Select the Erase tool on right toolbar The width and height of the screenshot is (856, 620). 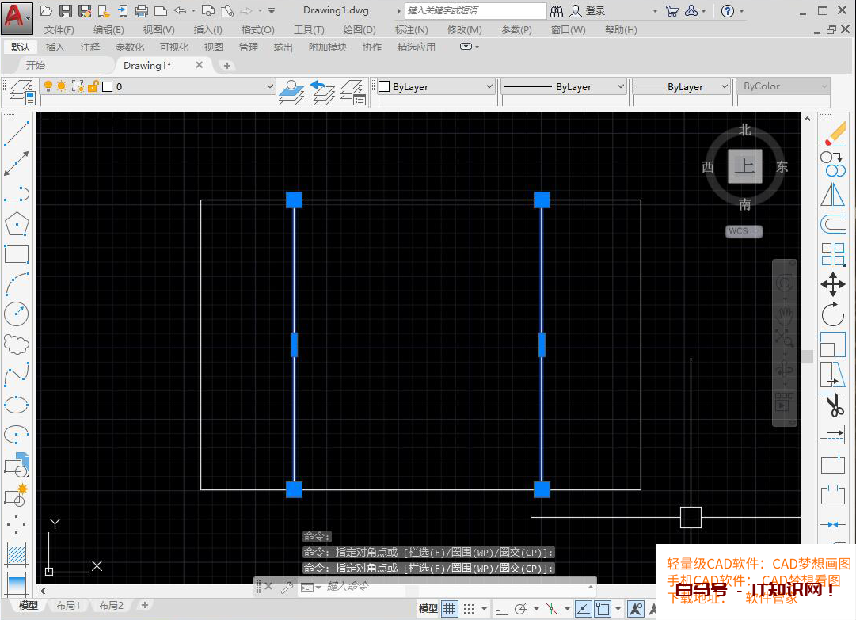[x=833, y=132]
